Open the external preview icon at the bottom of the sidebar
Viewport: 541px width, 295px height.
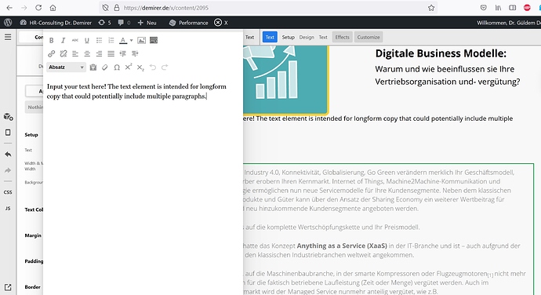[x=8, y=287]
